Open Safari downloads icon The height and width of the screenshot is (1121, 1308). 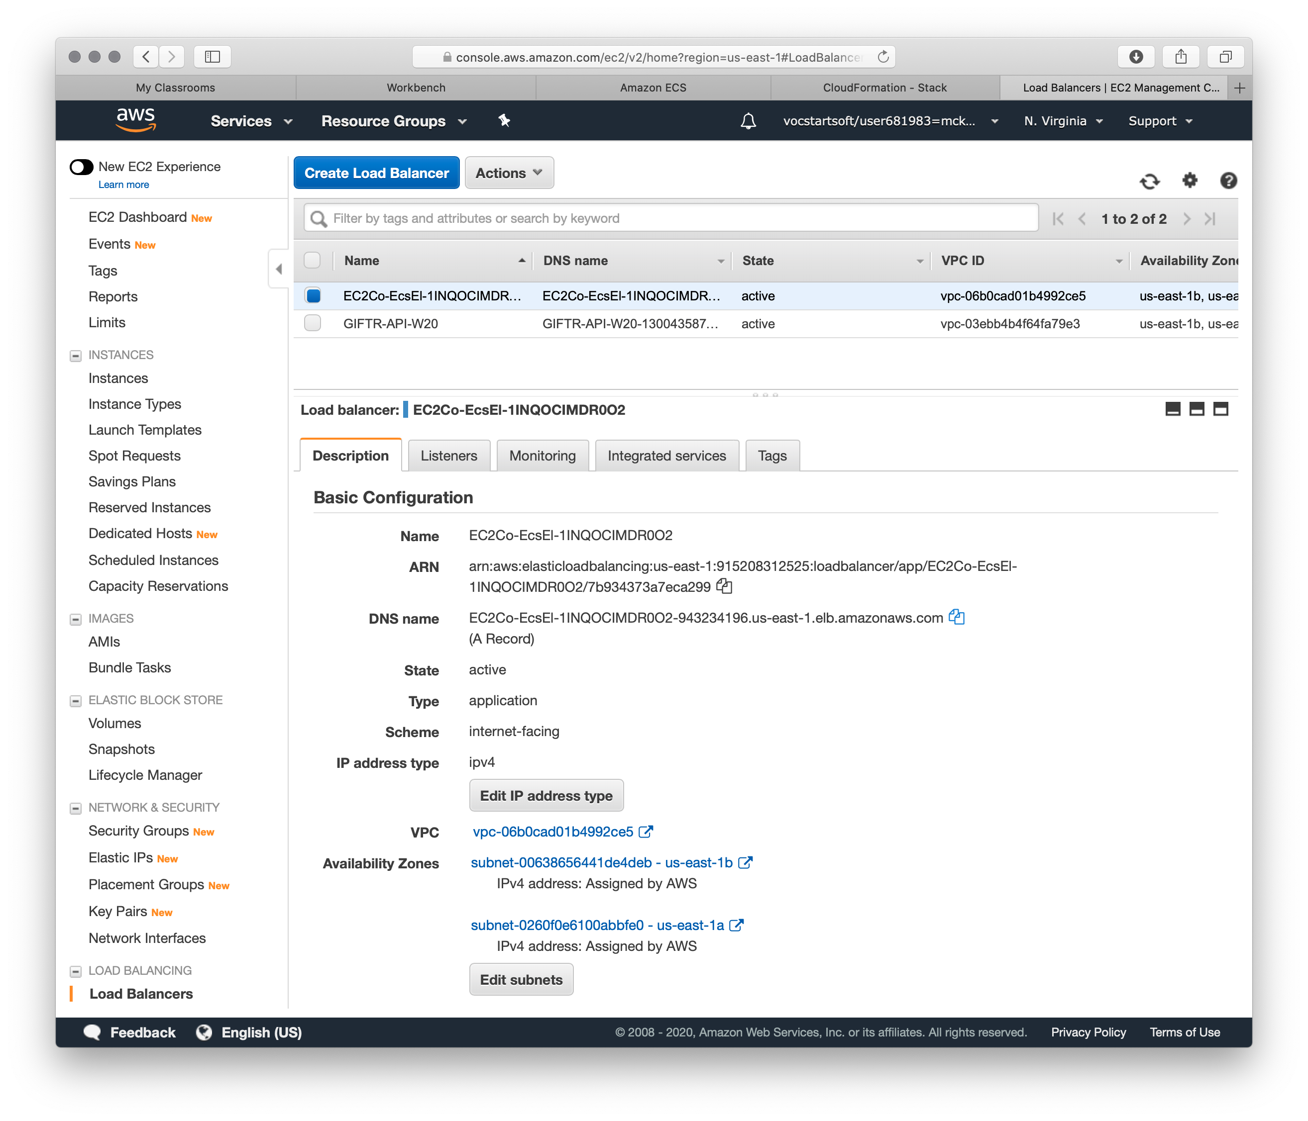[x=1136, y=57]
